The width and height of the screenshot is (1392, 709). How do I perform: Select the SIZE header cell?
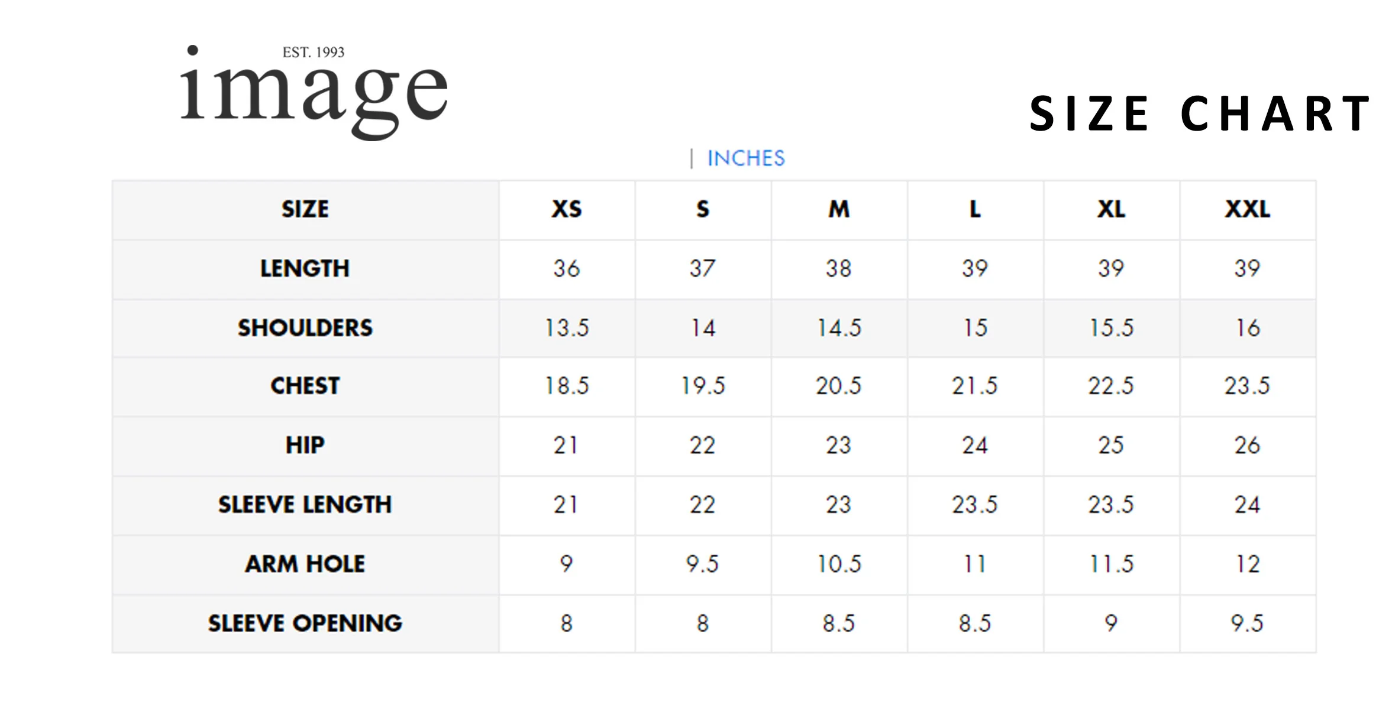coord(305,209)
